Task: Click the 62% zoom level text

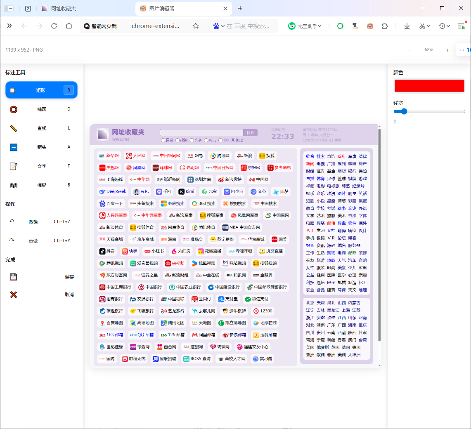Action: pos(428,50)
